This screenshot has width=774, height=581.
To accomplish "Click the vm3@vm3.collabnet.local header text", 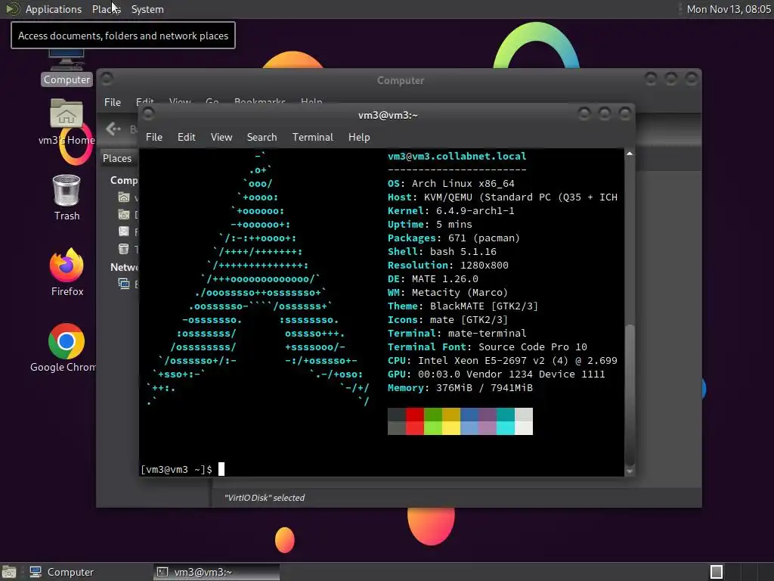I will (x=457, y=156).
